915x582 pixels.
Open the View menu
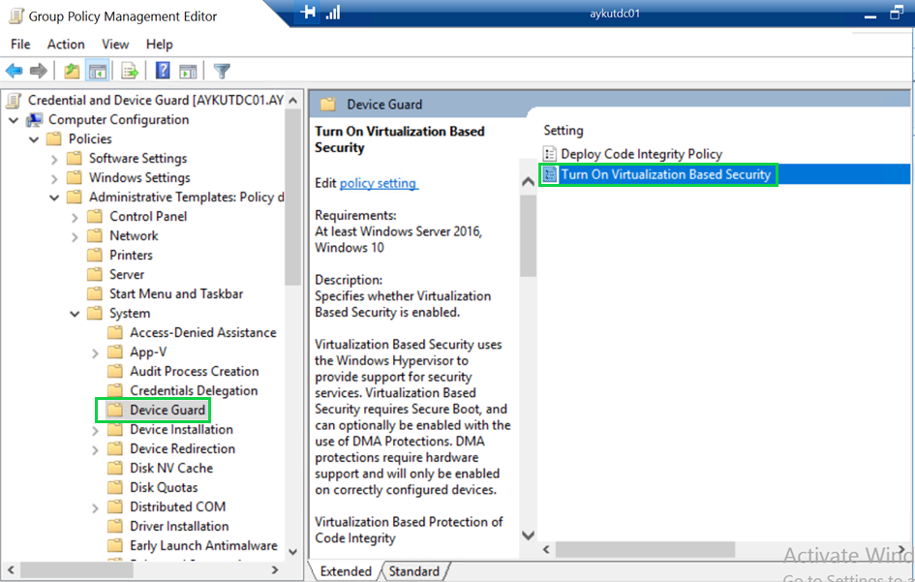click(x=115, y=44)
